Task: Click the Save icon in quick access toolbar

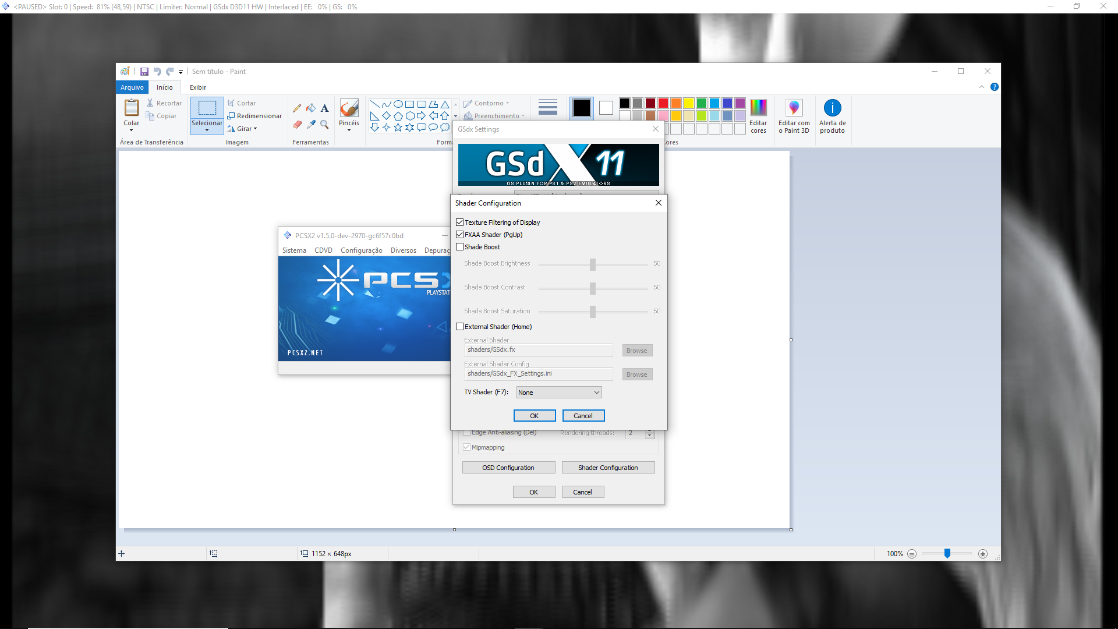Action: coord(144,71)
